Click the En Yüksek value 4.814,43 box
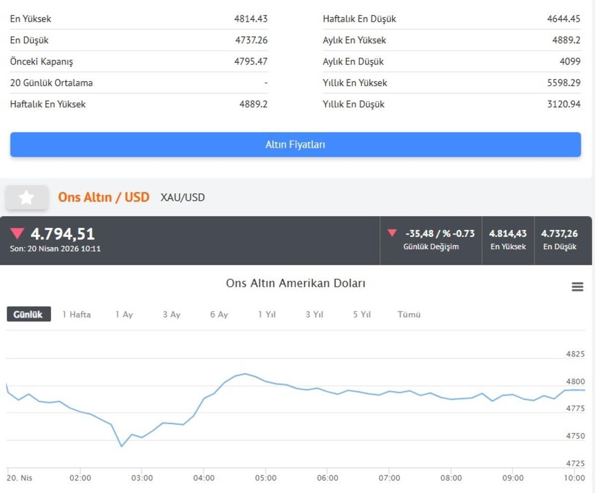 click(x=508, y=240)
